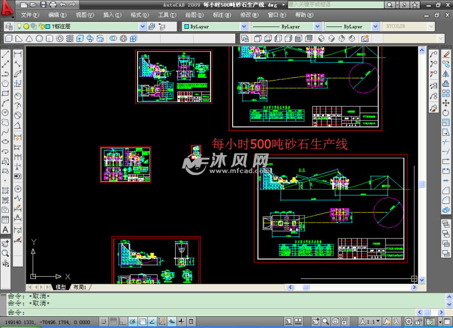The width and height of the screenshot is (453, 328).
Task: Toggle Object Snap Tracking in status bar
Action: tap(152, 321)
